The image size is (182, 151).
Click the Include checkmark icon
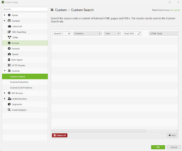tap(9, 43)
